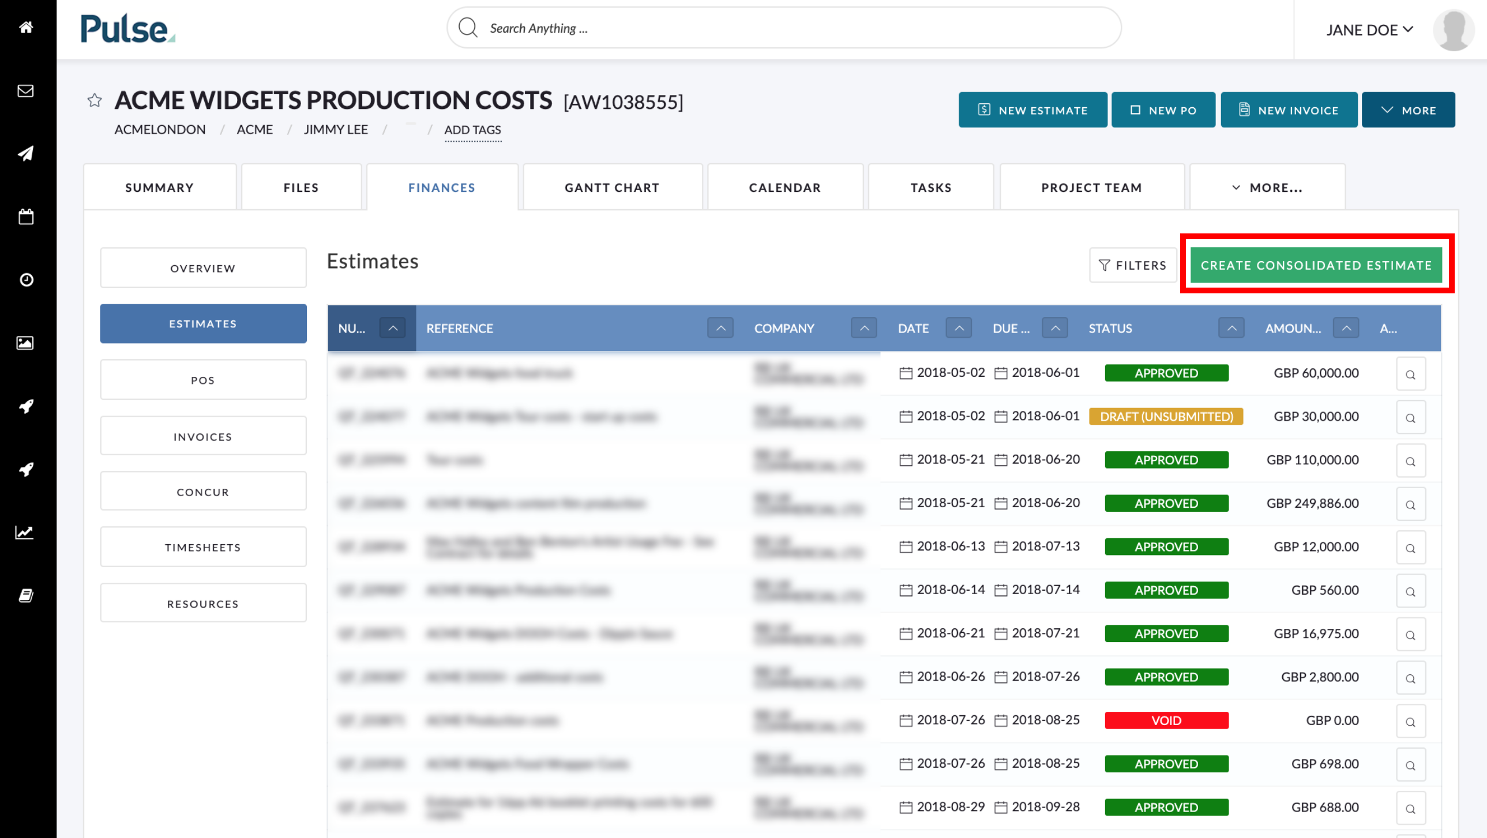Click the Pulse logo
This screenshot has width=1487, height=838.
[127, 29]
